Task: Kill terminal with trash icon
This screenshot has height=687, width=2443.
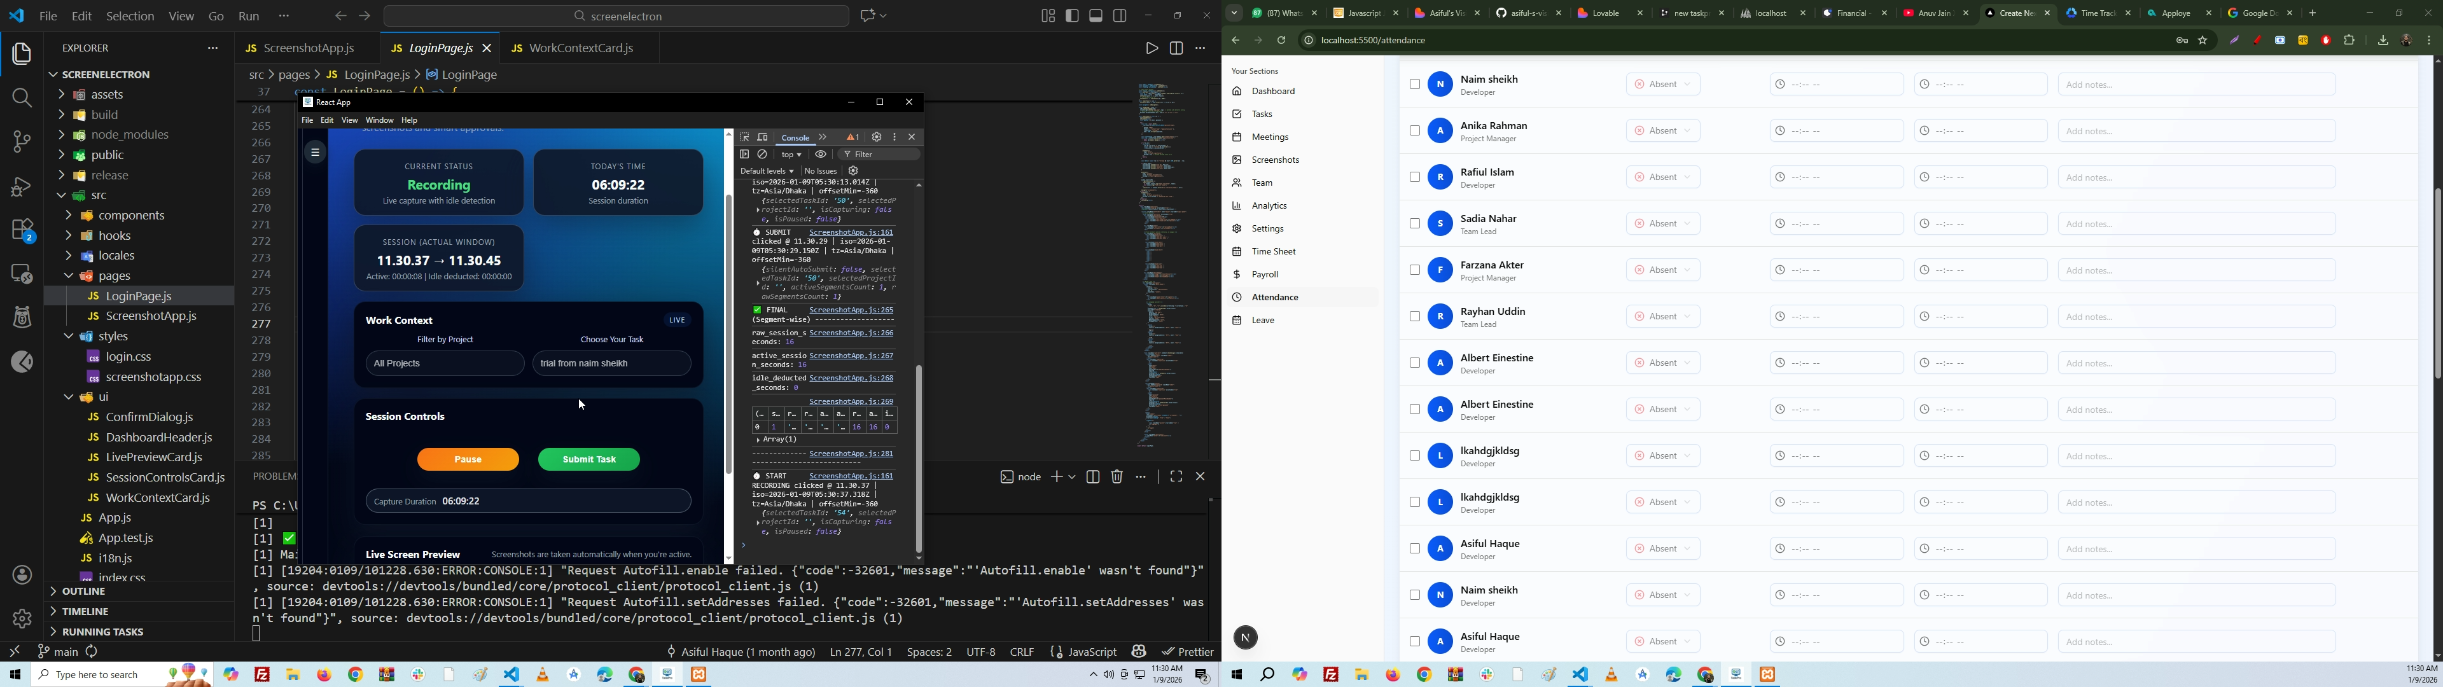Action: tap(1117, 476)
